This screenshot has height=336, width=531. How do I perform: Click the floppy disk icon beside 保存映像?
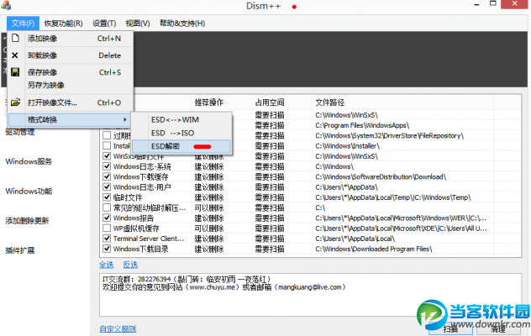[x=15, y=71]
